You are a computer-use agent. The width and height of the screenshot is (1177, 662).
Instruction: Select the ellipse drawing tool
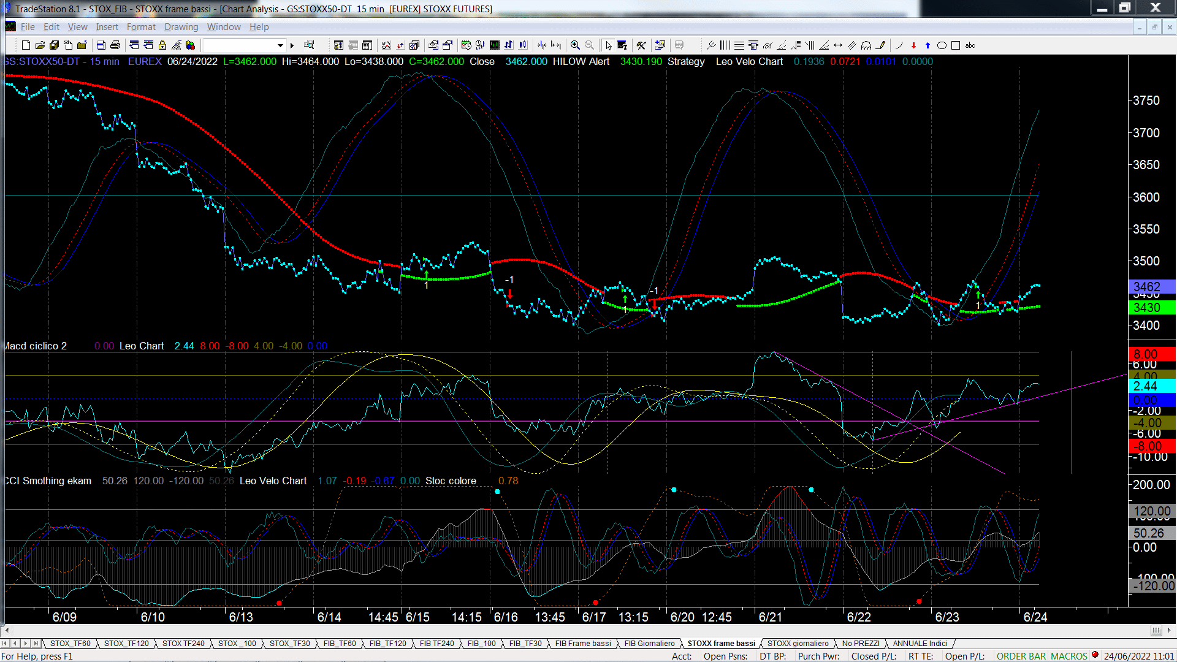pos(942,45)
